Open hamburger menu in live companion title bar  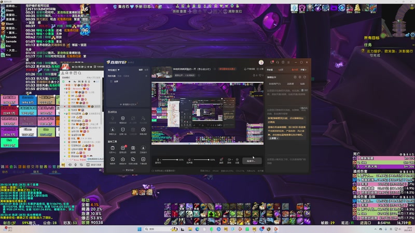pyautogui.click(x=288, y=62)
